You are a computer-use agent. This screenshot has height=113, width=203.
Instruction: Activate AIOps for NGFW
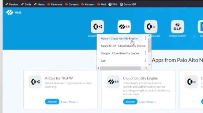52,102
